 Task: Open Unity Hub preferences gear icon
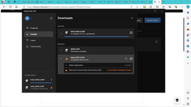pos(51,18)
